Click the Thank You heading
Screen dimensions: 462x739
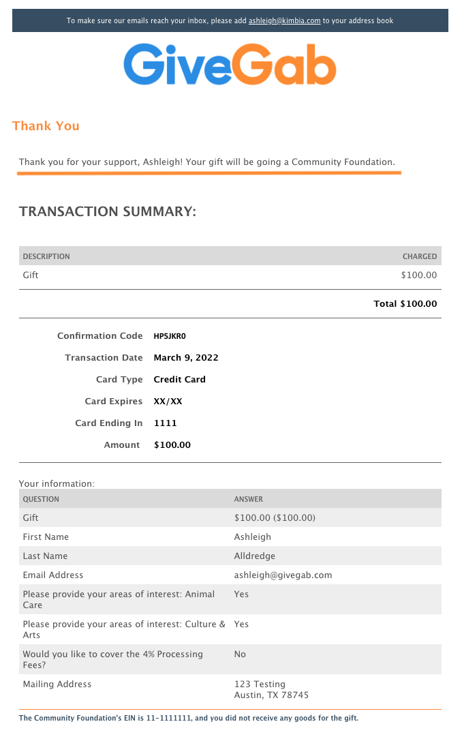pos(46,126)
